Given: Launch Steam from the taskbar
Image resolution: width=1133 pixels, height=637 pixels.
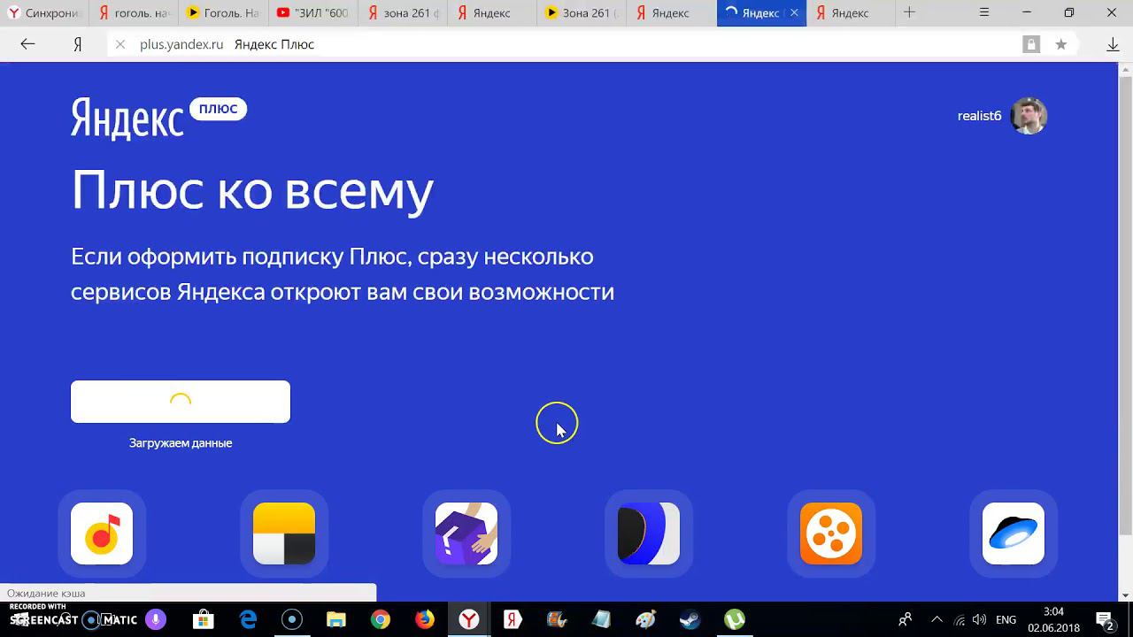Looking at the screenshot, I should pos(690,619).
